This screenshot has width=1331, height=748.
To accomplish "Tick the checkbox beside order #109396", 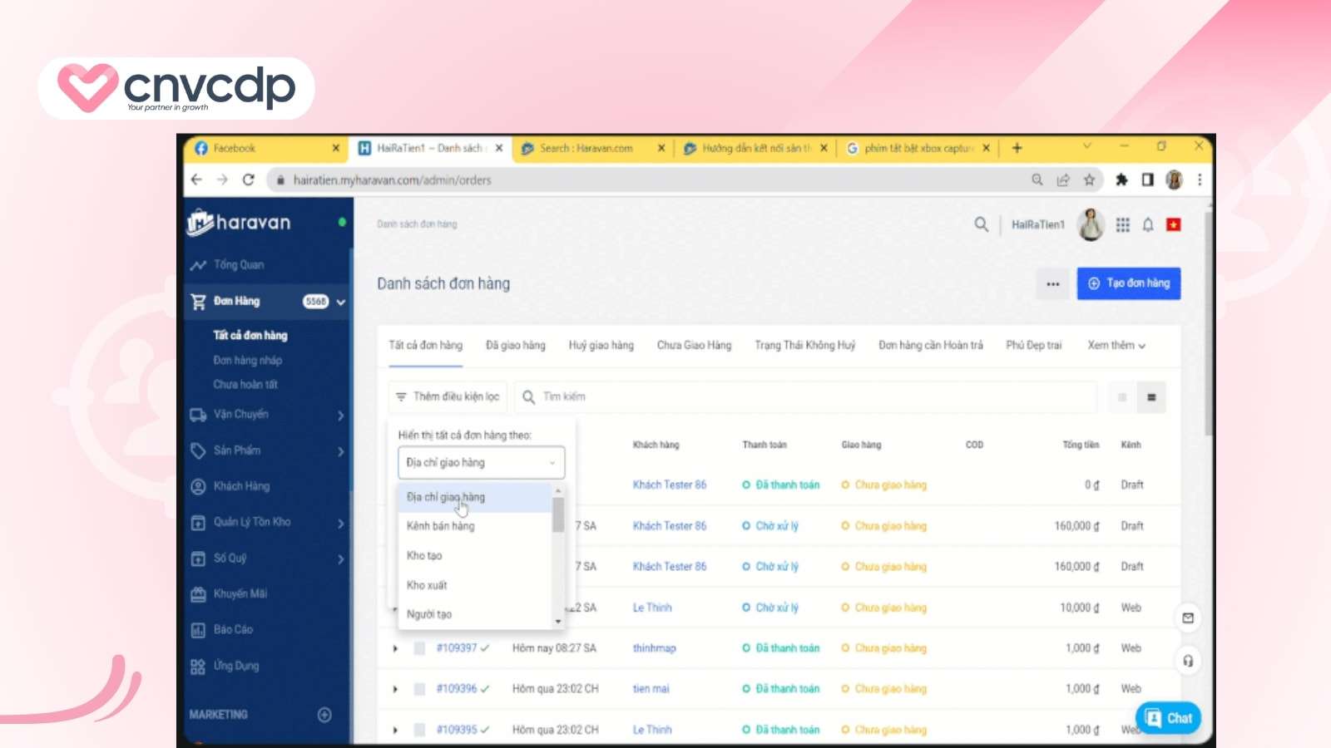I will click(x=420, y=688).
